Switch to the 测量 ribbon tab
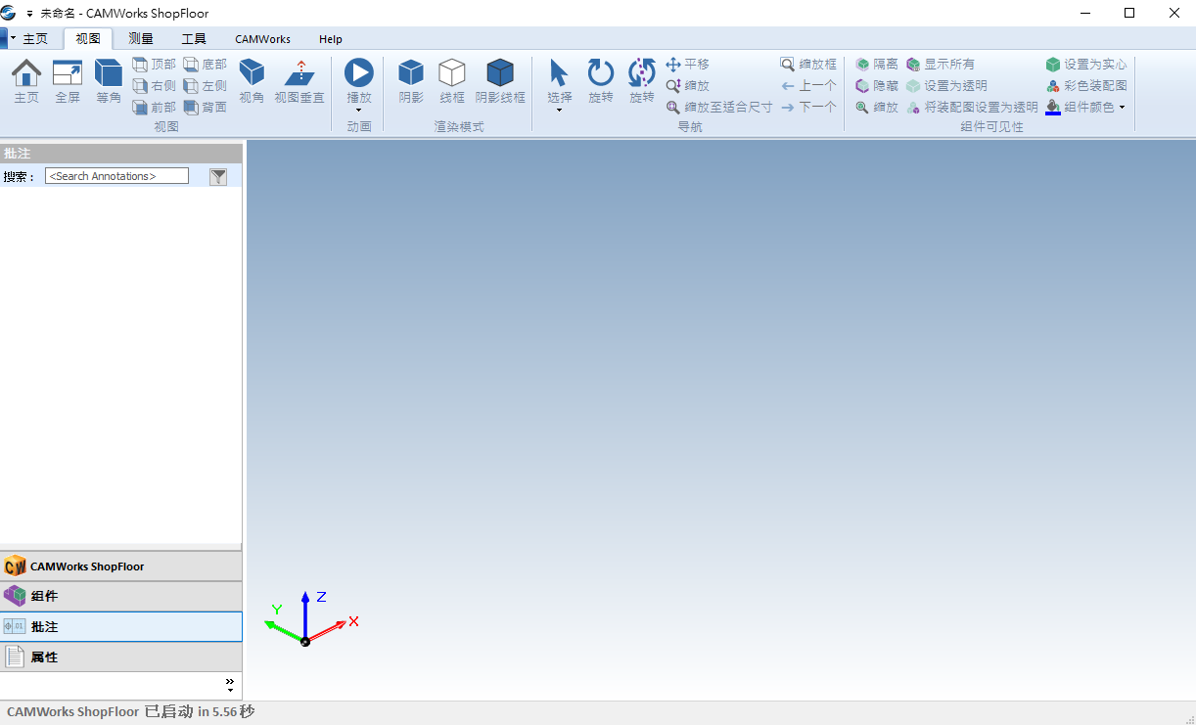The image size is (1196, 725). tap(141, 39)
